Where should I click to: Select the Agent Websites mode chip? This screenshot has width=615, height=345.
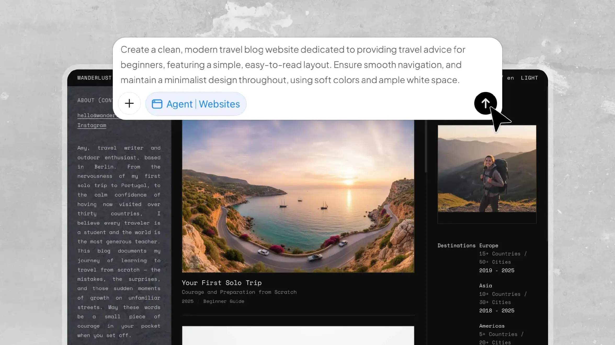click(196, 104)
